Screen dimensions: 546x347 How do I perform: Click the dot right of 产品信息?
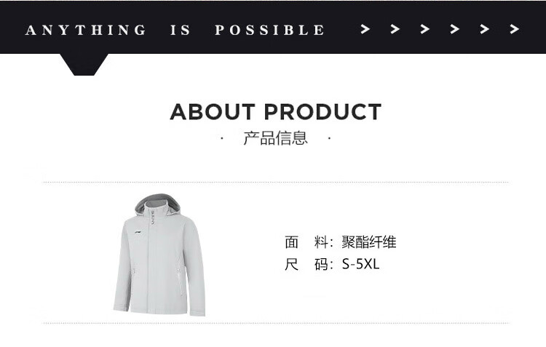tap(329, 138)
